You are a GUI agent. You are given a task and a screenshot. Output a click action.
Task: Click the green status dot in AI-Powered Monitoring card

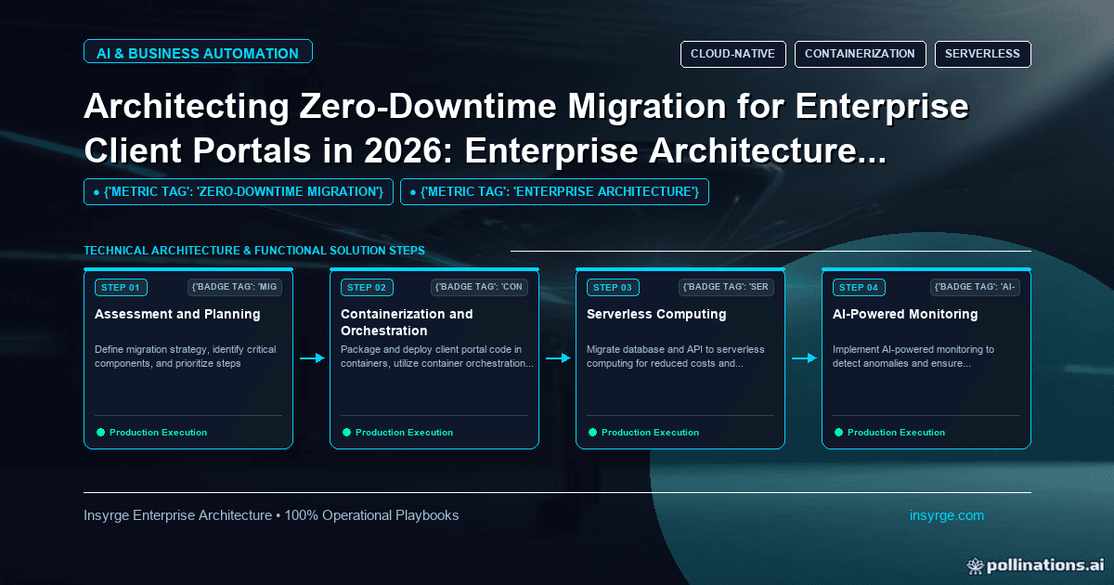click(x=838, y=432)
